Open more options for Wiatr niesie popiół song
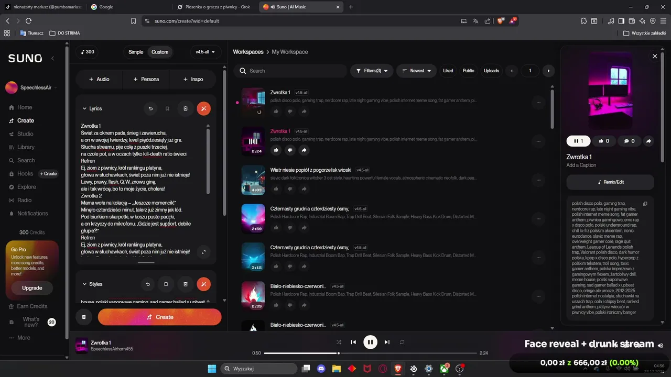The image size is (671, 377). pyautogui.click(x=538, y=180)
